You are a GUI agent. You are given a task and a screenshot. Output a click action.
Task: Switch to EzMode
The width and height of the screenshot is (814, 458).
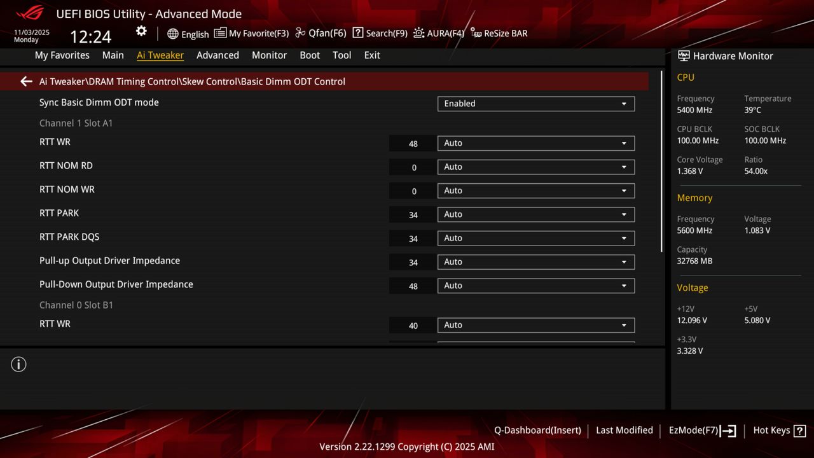pos(701,430)
